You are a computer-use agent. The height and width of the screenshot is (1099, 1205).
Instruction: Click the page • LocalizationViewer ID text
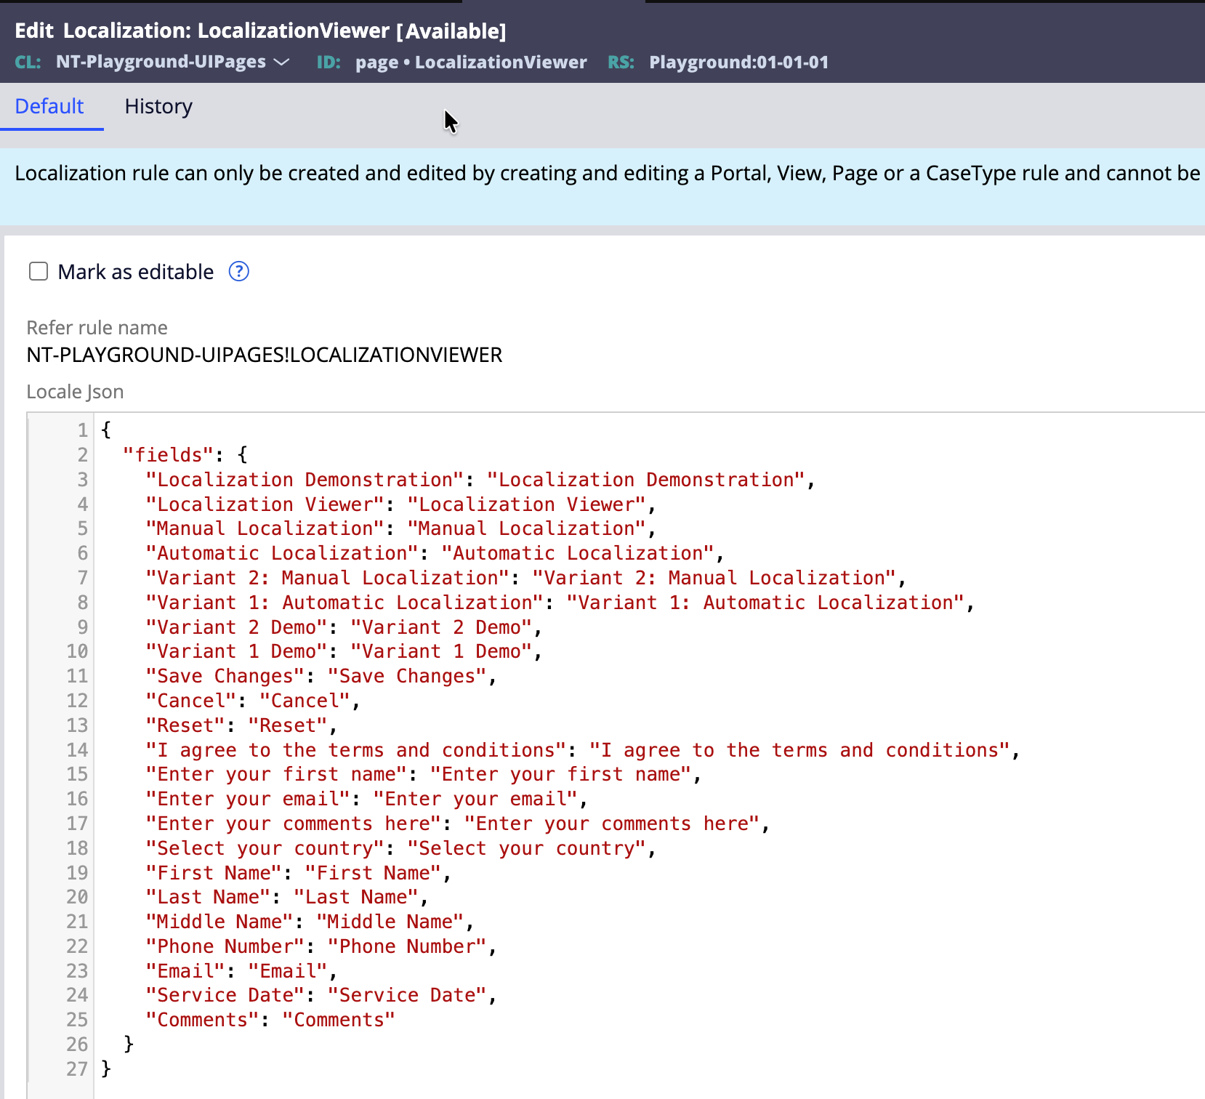pyautogui.click(x=471, y=63)
